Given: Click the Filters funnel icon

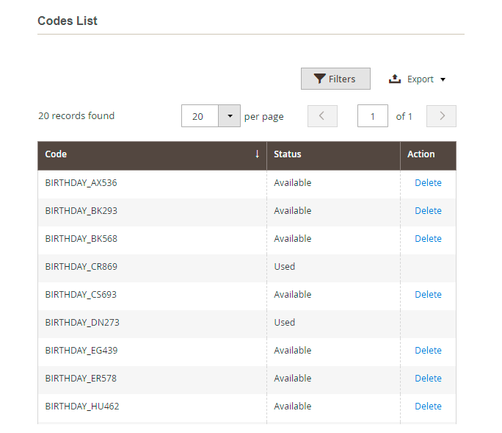Looking at the screenshot, I should pos(319,79).
